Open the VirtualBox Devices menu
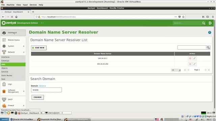 (33, 5)
